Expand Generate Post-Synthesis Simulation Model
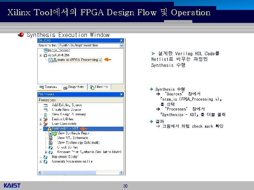The image size is (254, 190). [x=46, y=152]
